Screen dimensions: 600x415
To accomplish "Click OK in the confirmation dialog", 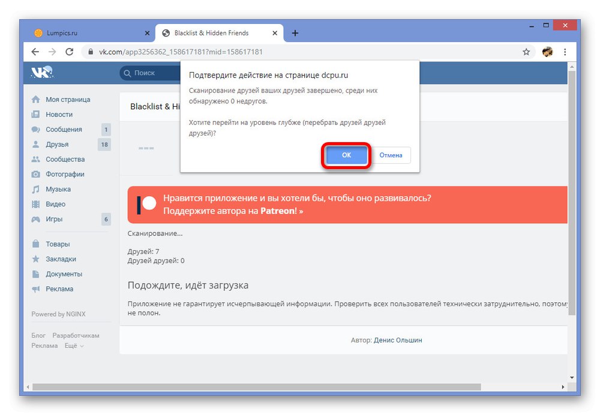I will tap(346, 155).
